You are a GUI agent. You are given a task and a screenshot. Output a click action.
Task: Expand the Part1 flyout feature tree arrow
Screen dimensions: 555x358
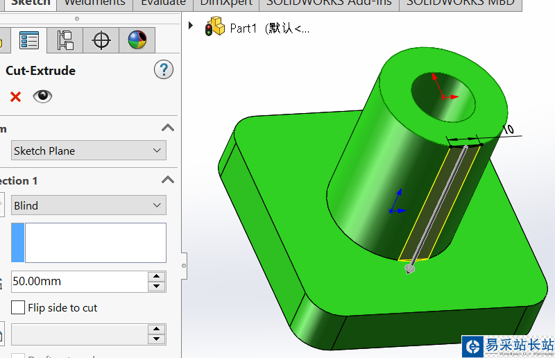[191, 26]
